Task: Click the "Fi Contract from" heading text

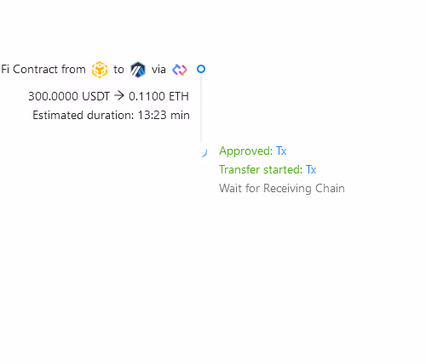Action: tap(43, 69)
